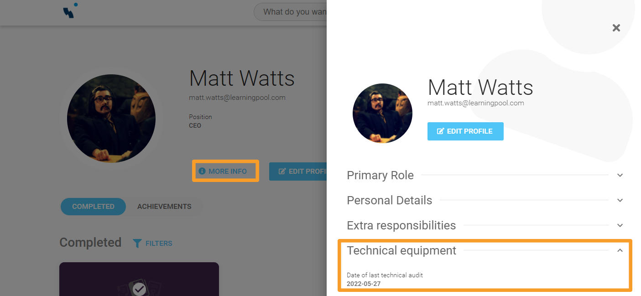Expand the Extra responsibilities chevron
Image resolution: width=641 pixels, height=296 pixels.
620,225
